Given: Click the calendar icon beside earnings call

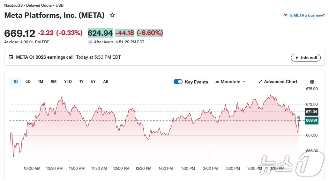Looking at the screenshot, I should coord(11,57).
